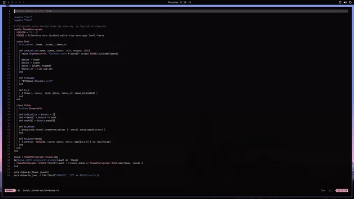Click the album = ThemePhotograph::Album.new line
This screenshot has height=199, width=354.
pos(35,157)
